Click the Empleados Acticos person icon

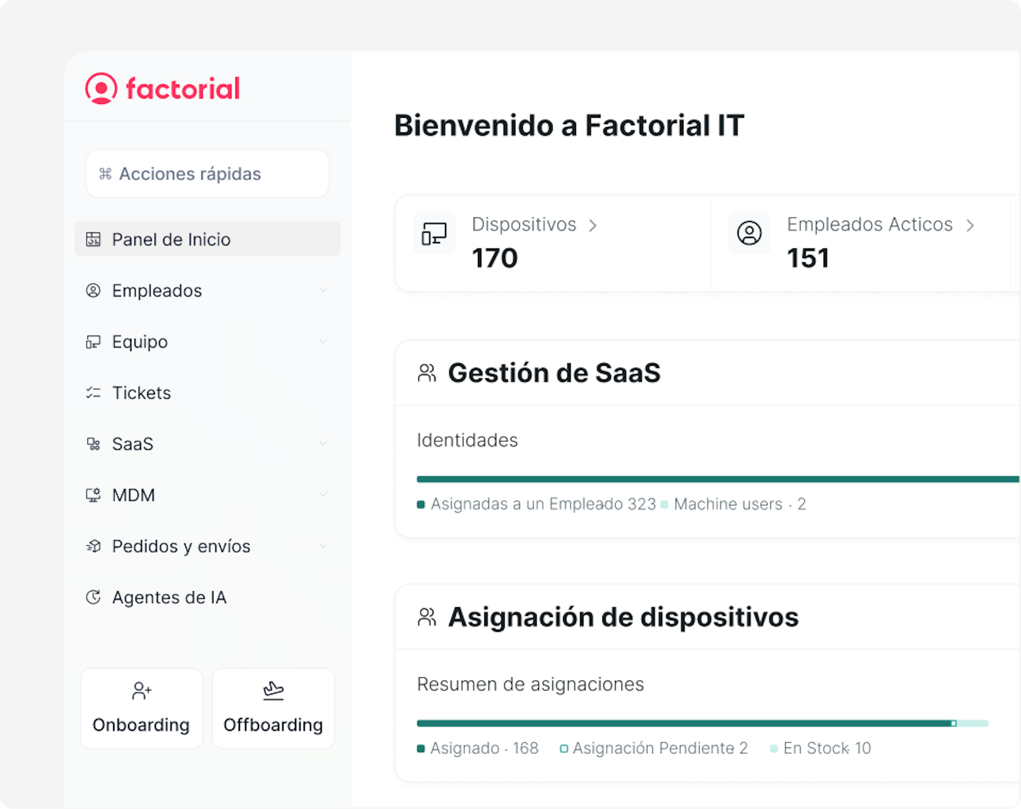(x=749, y=233)
